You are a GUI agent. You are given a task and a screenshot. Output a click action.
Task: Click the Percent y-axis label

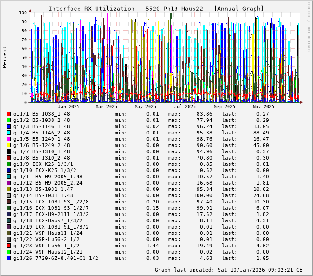pyautogui.click(x=5, y=57)
